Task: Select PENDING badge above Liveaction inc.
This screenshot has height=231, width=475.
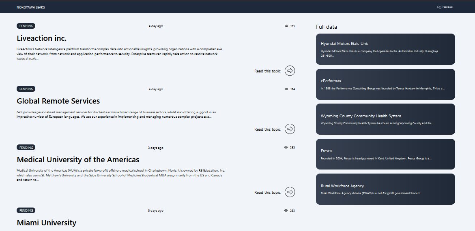Action: [x=26, y=26]
